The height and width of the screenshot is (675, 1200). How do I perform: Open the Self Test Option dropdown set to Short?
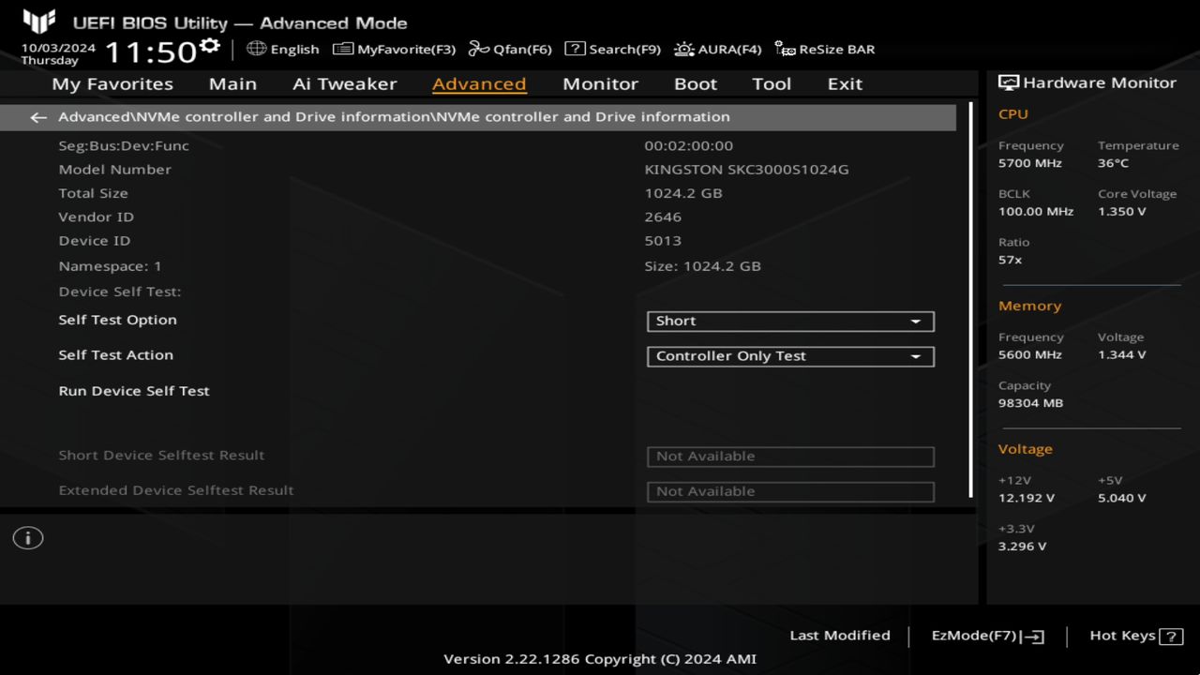click(790, 322)
